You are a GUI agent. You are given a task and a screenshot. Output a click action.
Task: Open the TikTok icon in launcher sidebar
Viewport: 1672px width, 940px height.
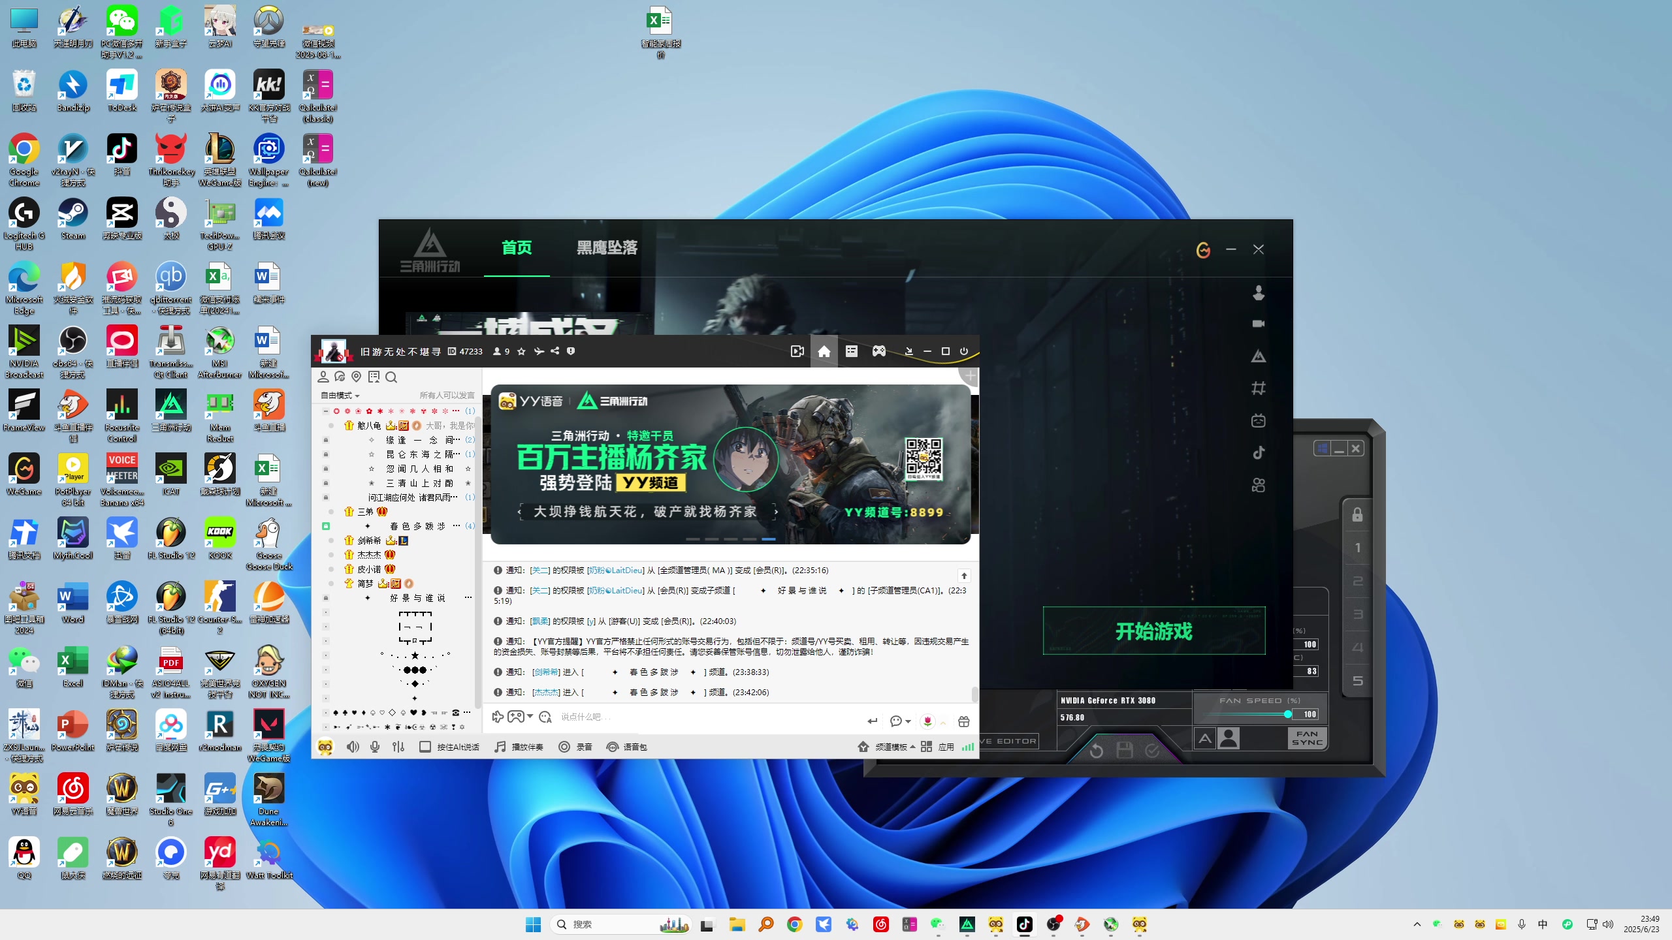(1259, 453)
